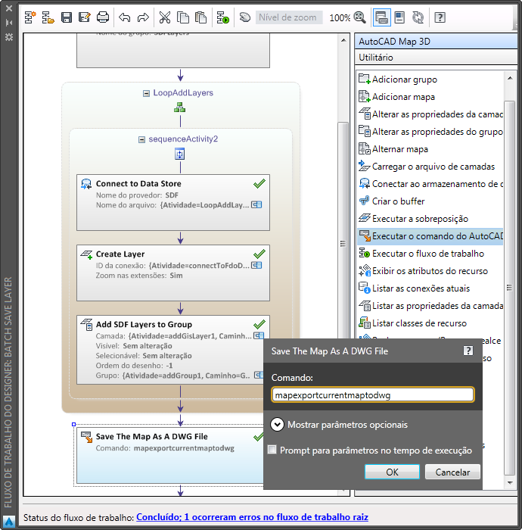Image resolution: width=522 pixels, height=530 pixels.
Task: Choose Listar as propriedades da camada
Action: [430, 306]
